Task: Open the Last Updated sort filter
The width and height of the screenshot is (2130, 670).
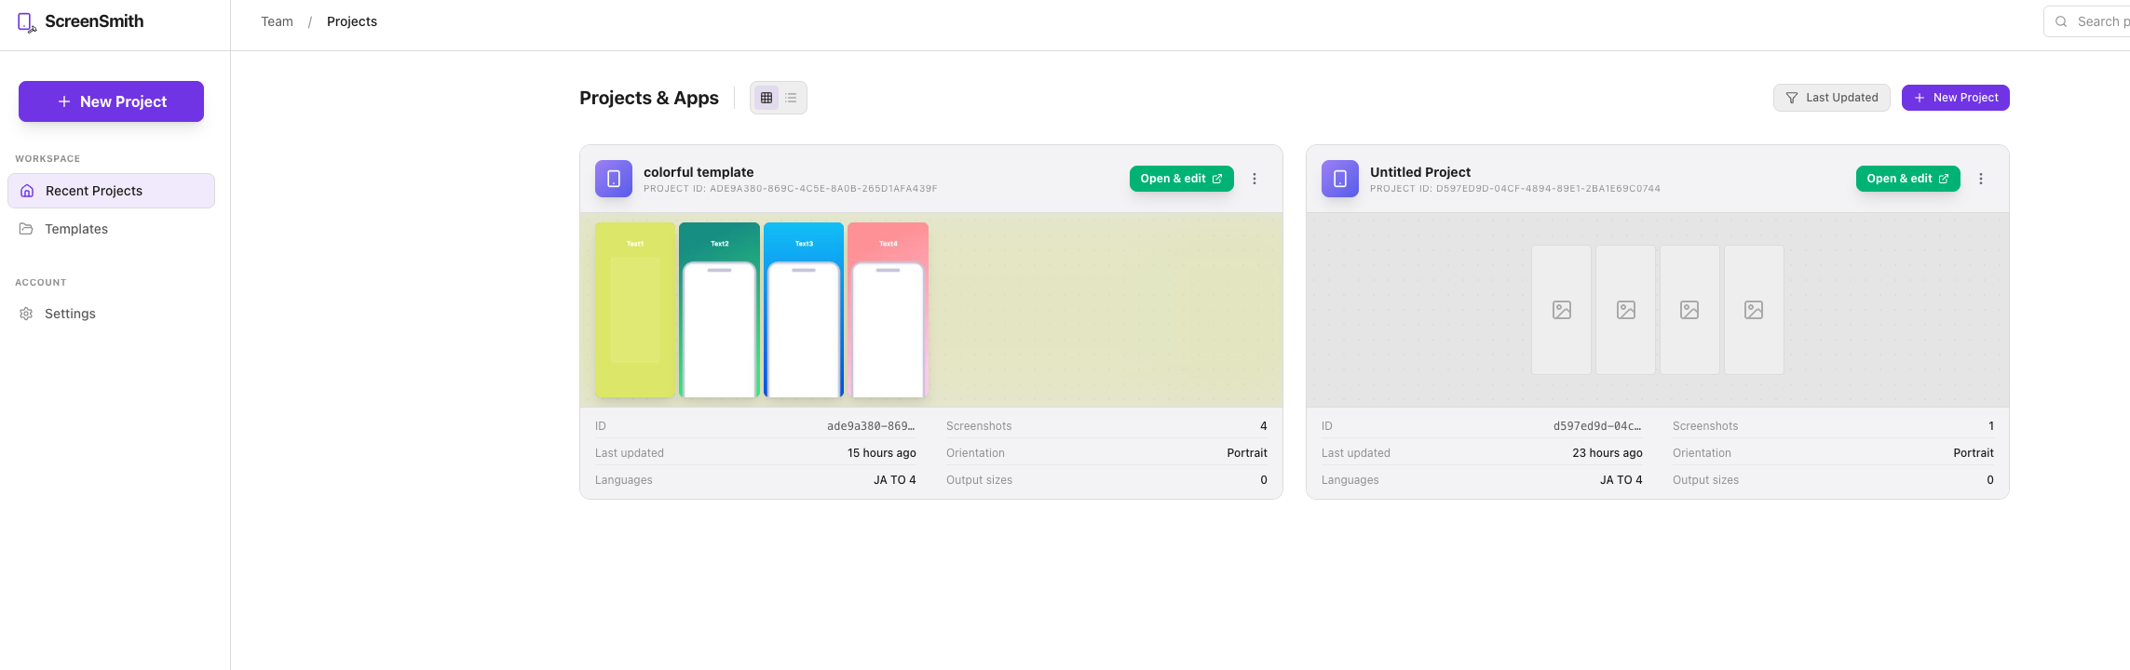Action: point(1831,98)
